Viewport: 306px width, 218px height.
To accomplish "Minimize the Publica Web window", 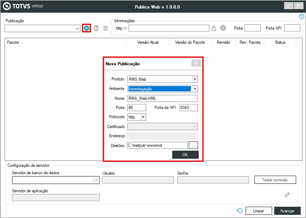I will pos(289,6).
